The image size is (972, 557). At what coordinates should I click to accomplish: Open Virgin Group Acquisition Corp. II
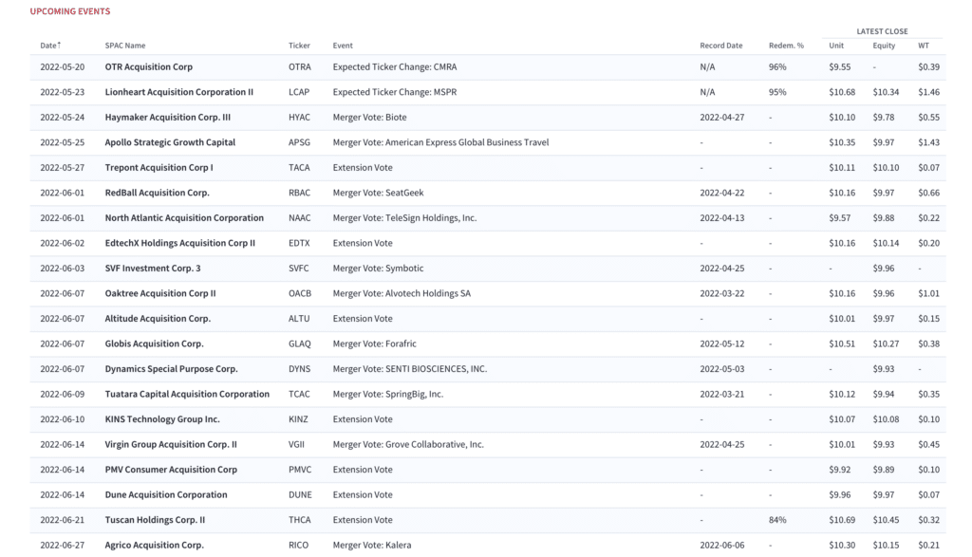click(171, 444)
